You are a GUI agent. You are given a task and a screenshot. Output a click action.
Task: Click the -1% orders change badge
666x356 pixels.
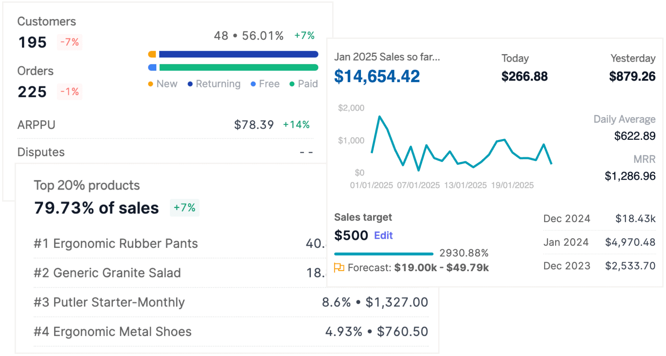point(69,92)
